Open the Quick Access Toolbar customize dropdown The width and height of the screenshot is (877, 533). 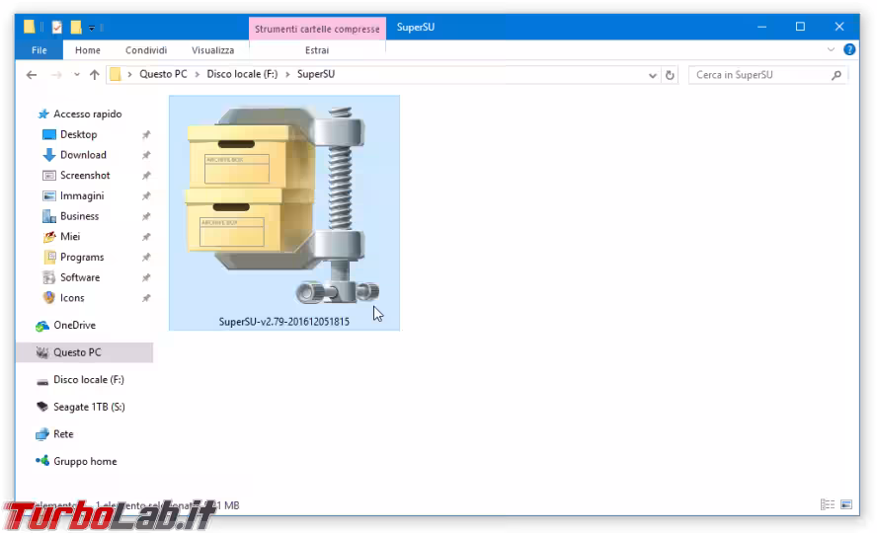tap(92, 28)
